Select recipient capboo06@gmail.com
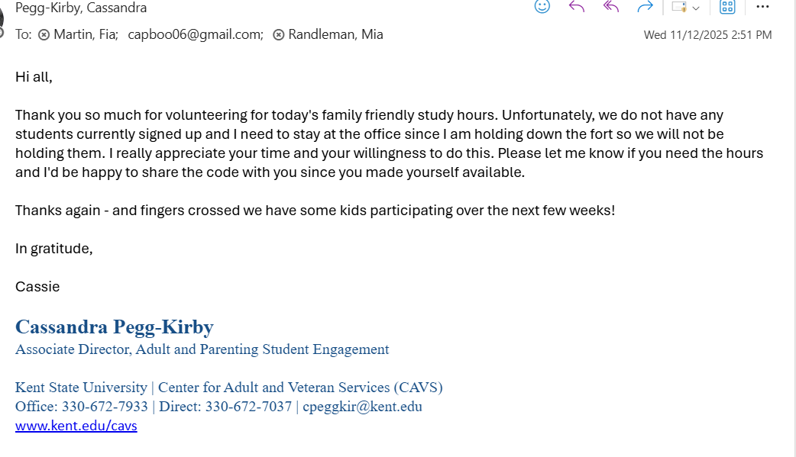The width and height of the screenshot is (796, 457). 195,34
